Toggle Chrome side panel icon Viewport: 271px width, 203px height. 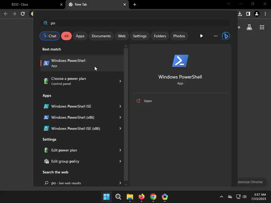pos(248,14)
